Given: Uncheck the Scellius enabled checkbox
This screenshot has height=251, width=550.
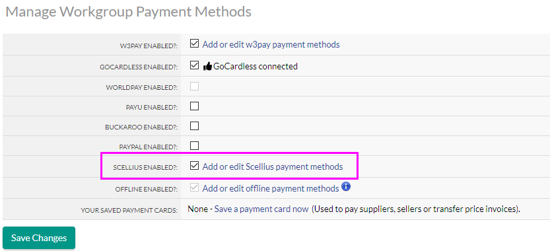Looking at the screenshot, I should (194, 166).
